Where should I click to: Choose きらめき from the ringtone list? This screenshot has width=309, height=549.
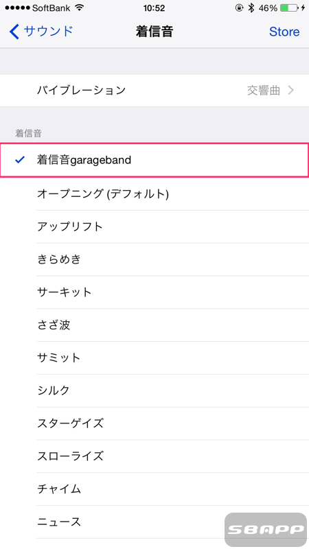click(x=154, y=259)
